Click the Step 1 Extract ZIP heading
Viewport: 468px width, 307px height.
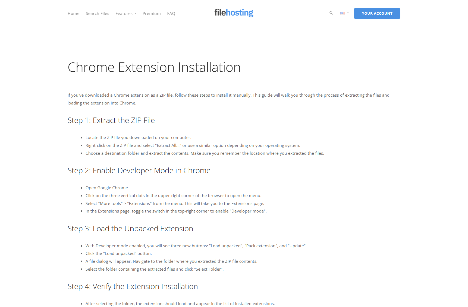point(111,120)
